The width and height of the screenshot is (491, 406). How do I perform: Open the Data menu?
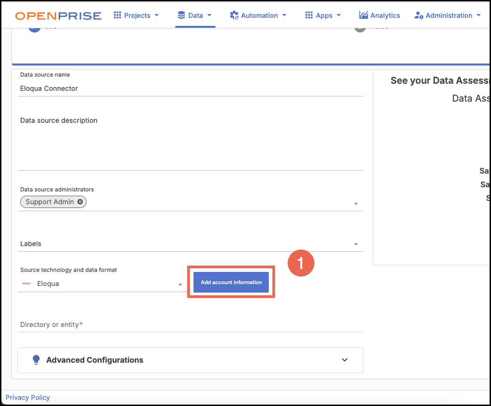point(195,16)
